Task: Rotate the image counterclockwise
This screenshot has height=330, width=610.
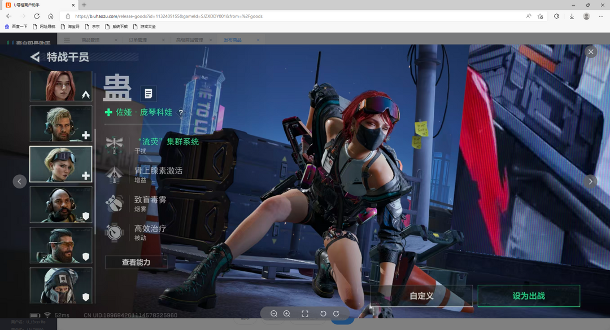Action: [x=323, y=314]
